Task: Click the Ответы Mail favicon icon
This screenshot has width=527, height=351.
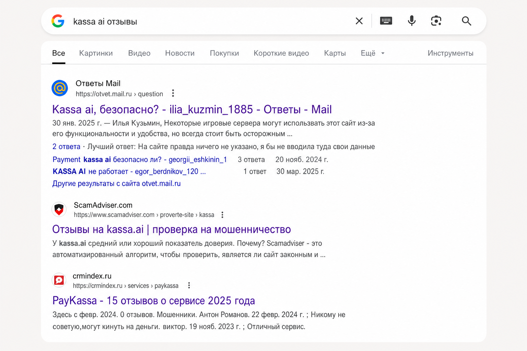Action: pos(60,88)
